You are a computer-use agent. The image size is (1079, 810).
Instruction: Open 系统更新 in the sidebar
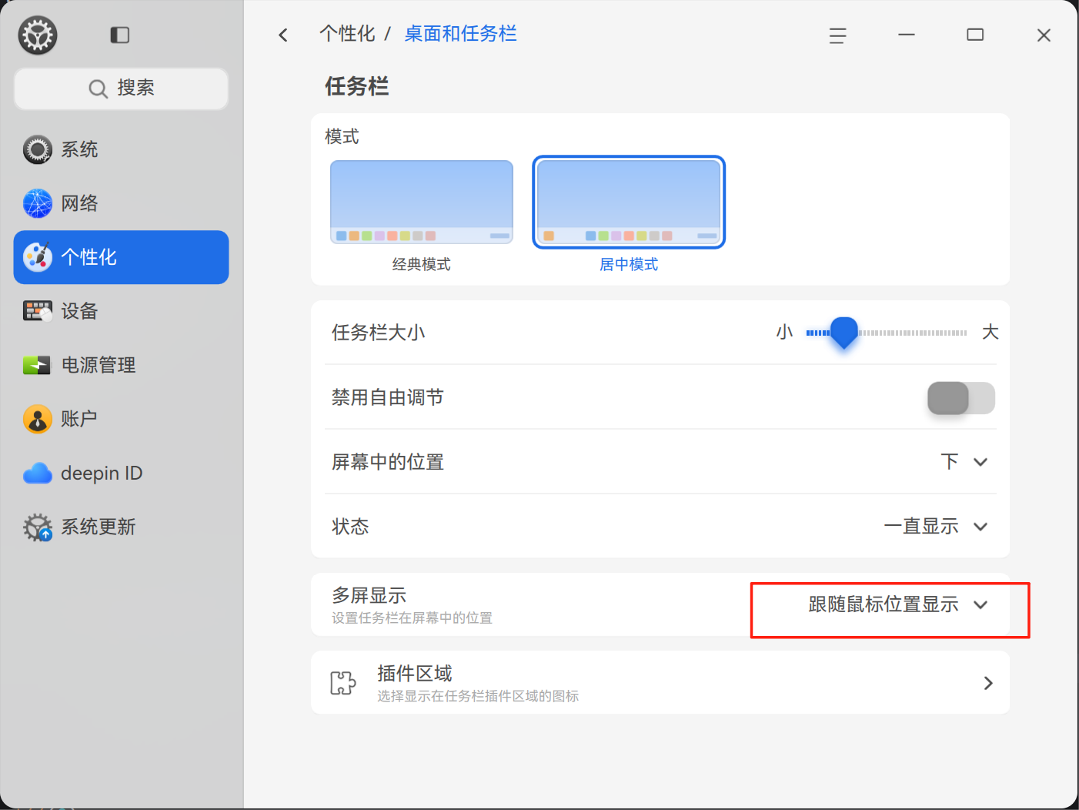pos(121,527)
